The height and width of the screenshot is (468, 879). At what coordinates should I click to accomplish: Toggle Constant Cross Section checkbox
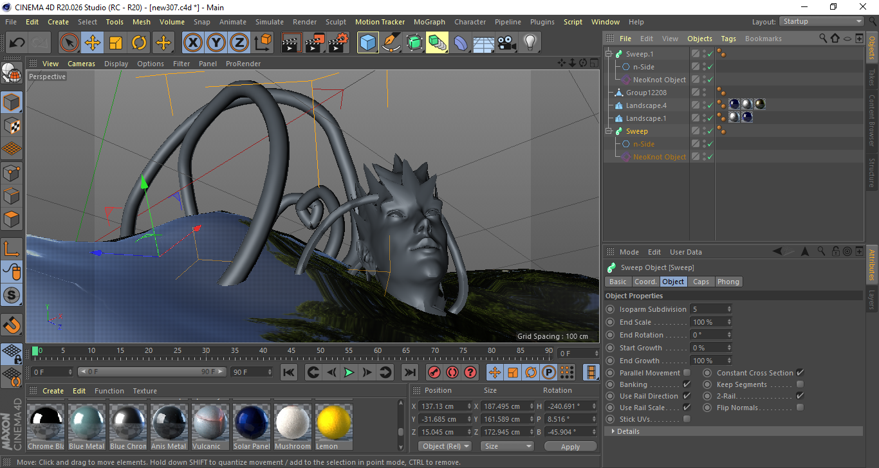[800, 373]
